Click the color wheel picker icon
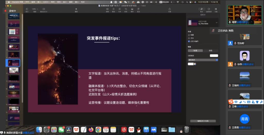The height and width of the screenshot is (135, 264). 195,64
